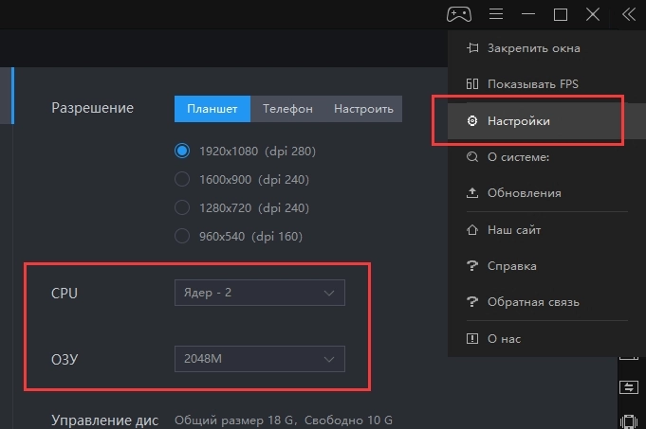The width and height of the screenshot is (646, 429).
Task: Open Настройки from the menu
Action: tap(546, 121)
